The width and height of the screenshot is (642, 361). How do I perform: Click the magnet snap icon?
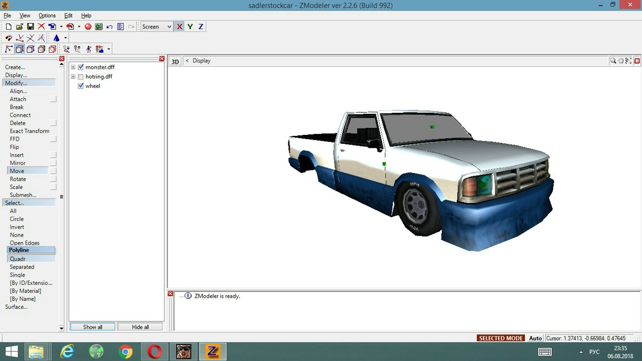(x=9, y=38)
